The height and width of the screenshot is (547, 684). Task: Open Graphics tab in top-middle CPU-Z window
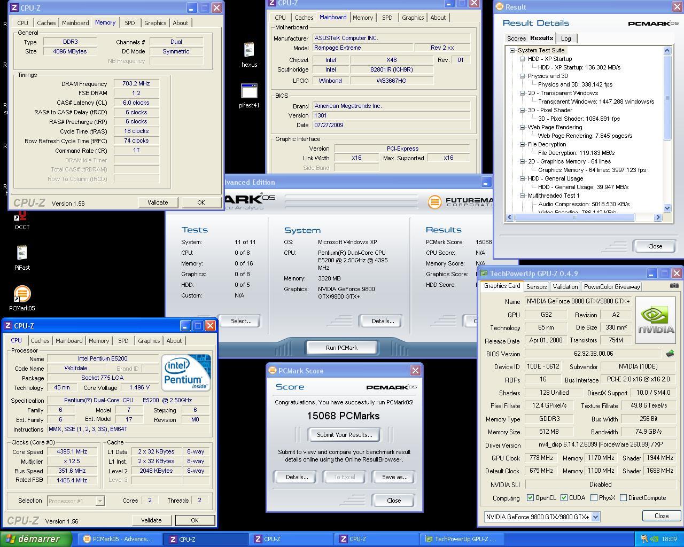coord(413,18)
